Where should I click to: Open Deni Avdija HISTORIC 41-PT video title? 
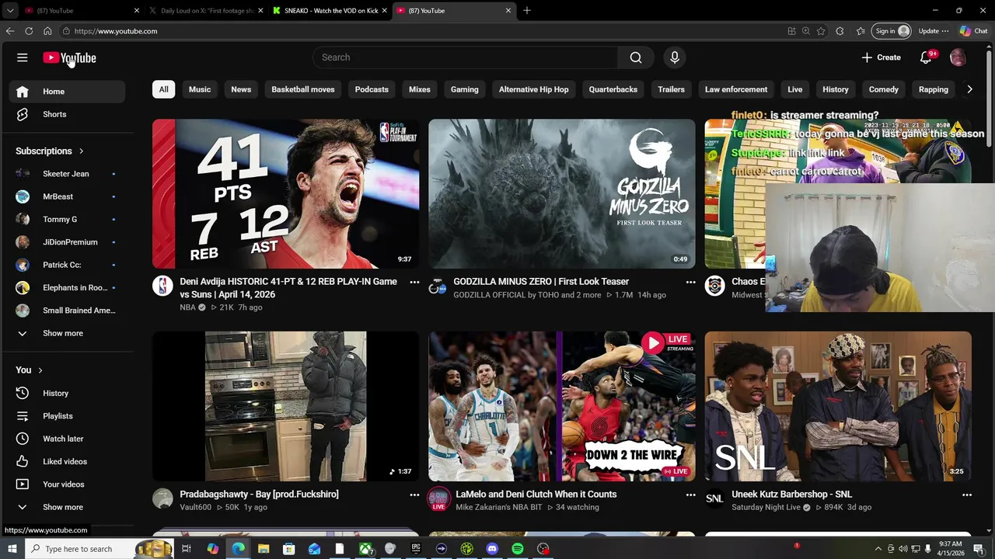(288, 288)
